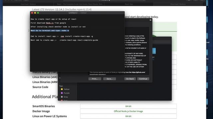Image resolution: width=213 pixels, height=119 pixels.
Task: Close the Untitled 2 editor window
Action: [x=32, y=13]
